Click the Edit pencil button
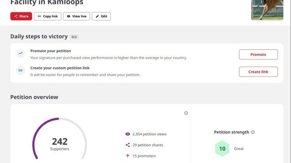Image resolution: width=291 pixels, height=163 pixels. (101, 16)
